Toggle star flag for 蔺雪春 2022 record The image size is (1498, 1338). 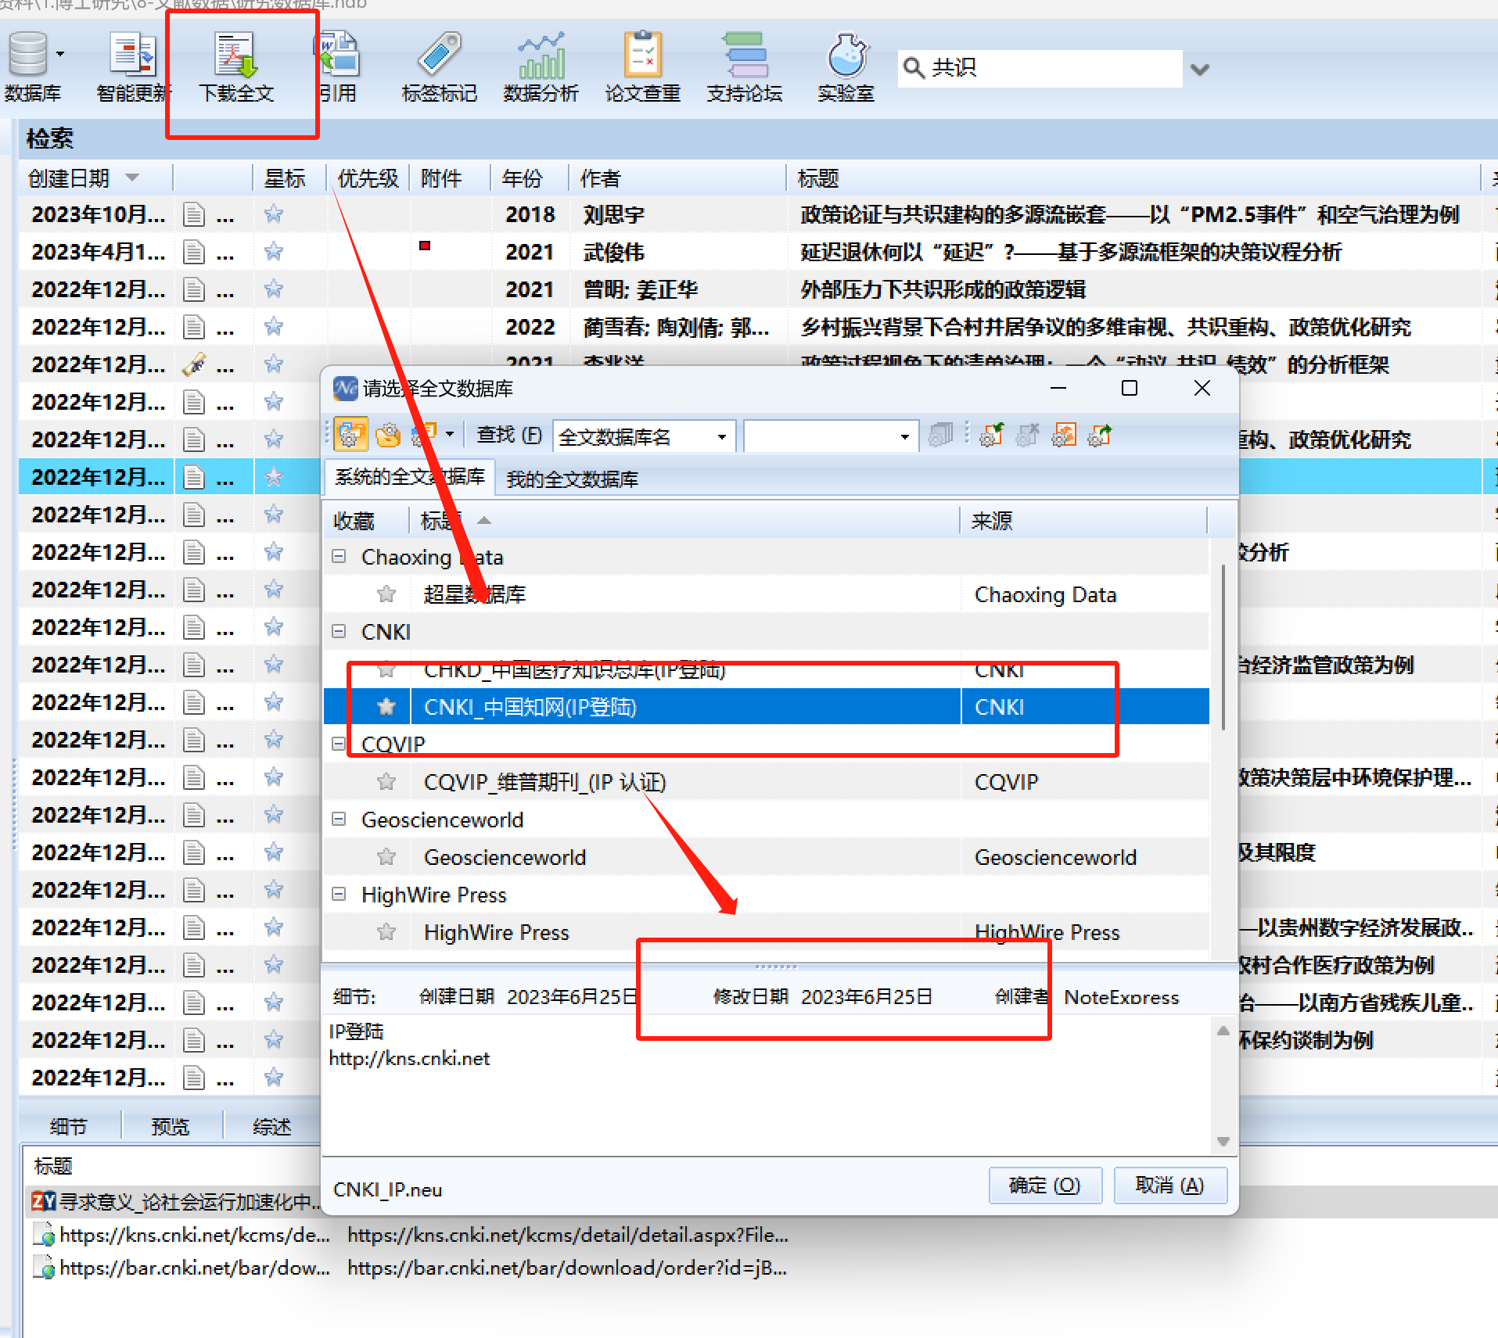274,327
